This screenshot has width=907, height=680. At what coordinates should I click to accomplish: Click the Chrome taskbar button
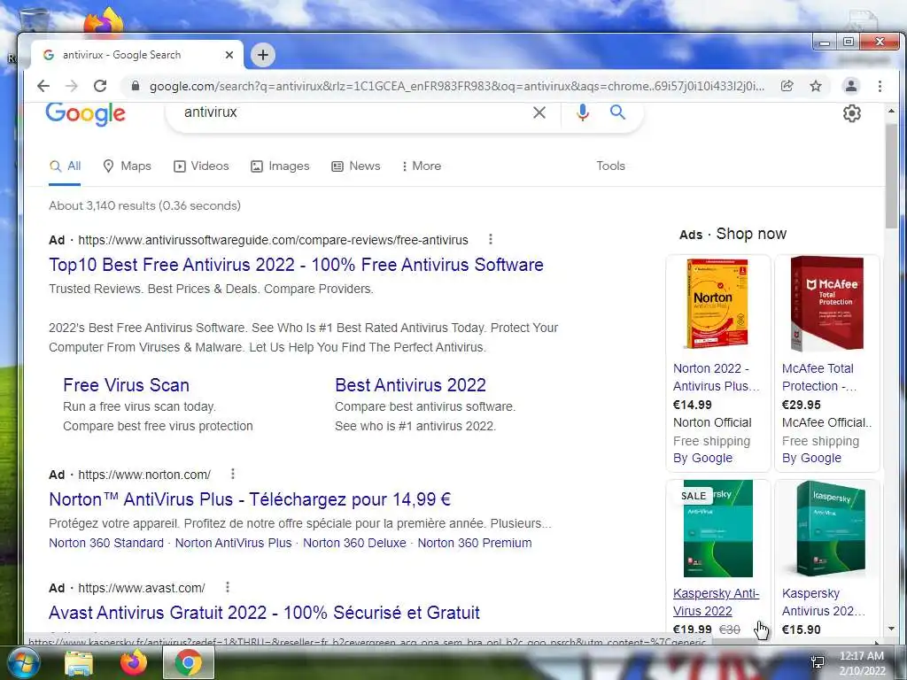[189, 662]
